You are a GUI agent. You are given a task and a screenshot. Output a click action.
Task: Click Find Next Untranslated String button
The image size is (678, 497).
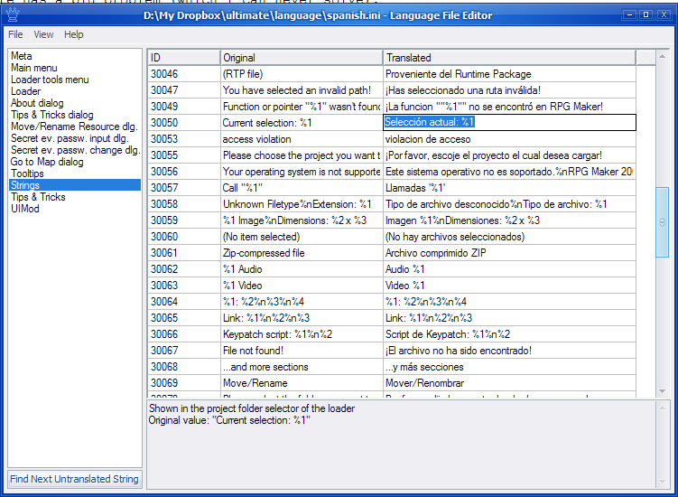tap(75, 479)
